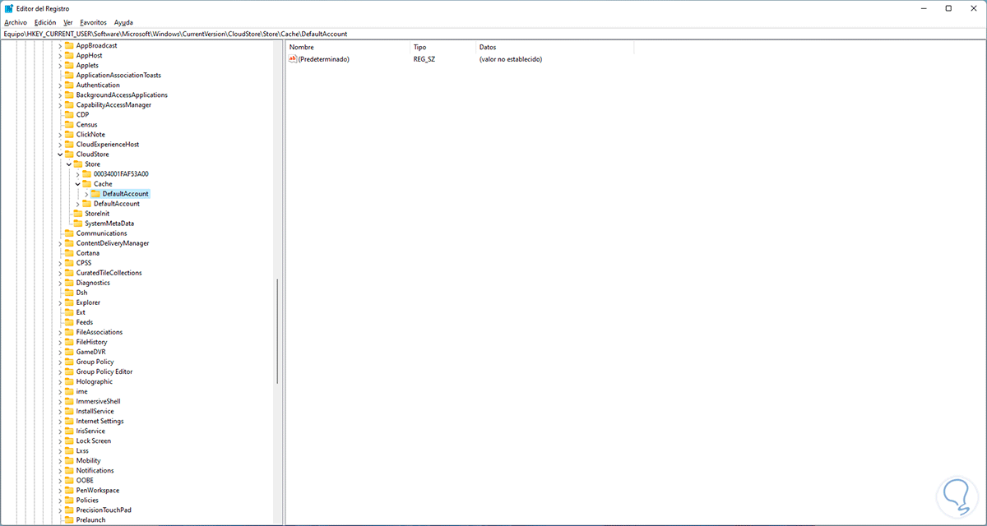Select the CloudStore open folder icon
This screenshot has width=987, height=526.
click(x=69, y=154)
